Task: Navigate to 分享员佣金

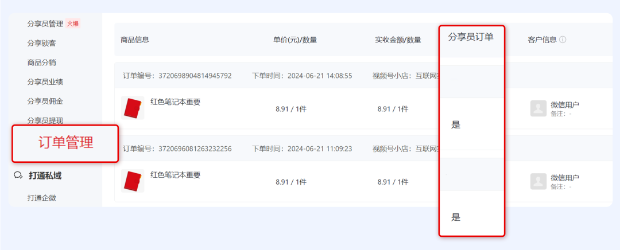Action: tap(45, 101)
